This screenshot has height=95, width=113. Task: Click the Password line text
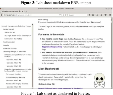tap(70, 22)
